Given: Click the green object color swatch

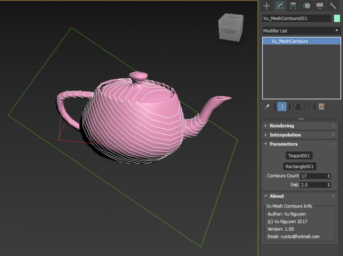Looking at the screenshot, I should [x=337, y=18].
